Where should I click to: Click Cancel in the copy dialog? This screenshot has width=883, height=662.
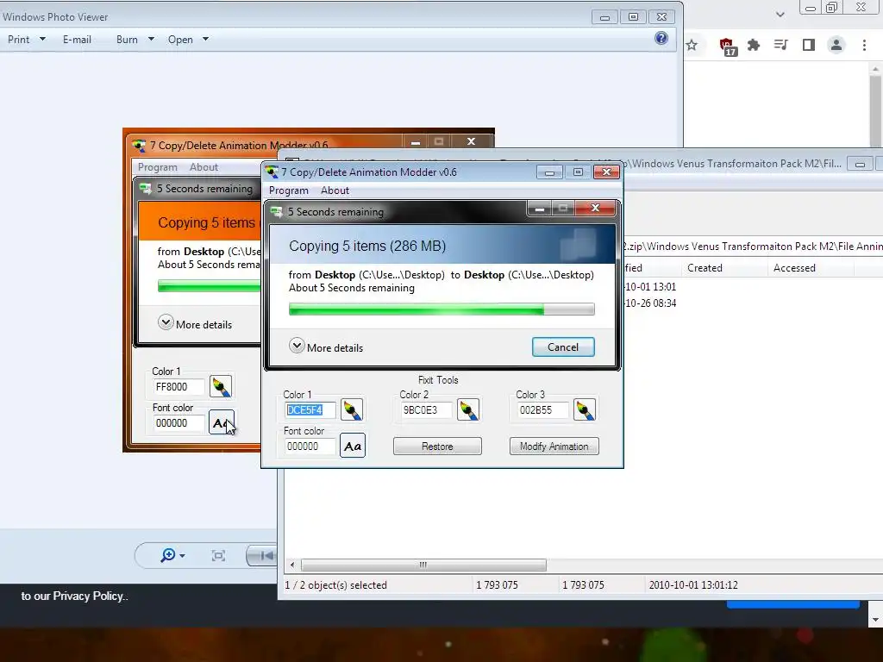pos(563,347)
